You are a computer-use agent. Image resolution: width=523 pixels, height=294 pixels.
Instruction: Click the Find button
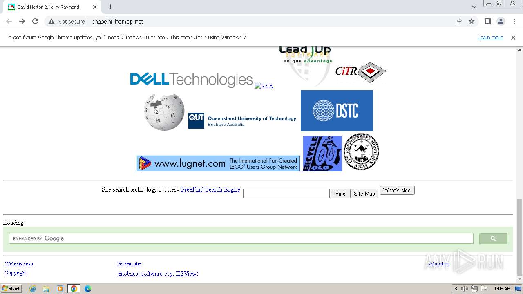pyautogui.click(x=340, y=194)
